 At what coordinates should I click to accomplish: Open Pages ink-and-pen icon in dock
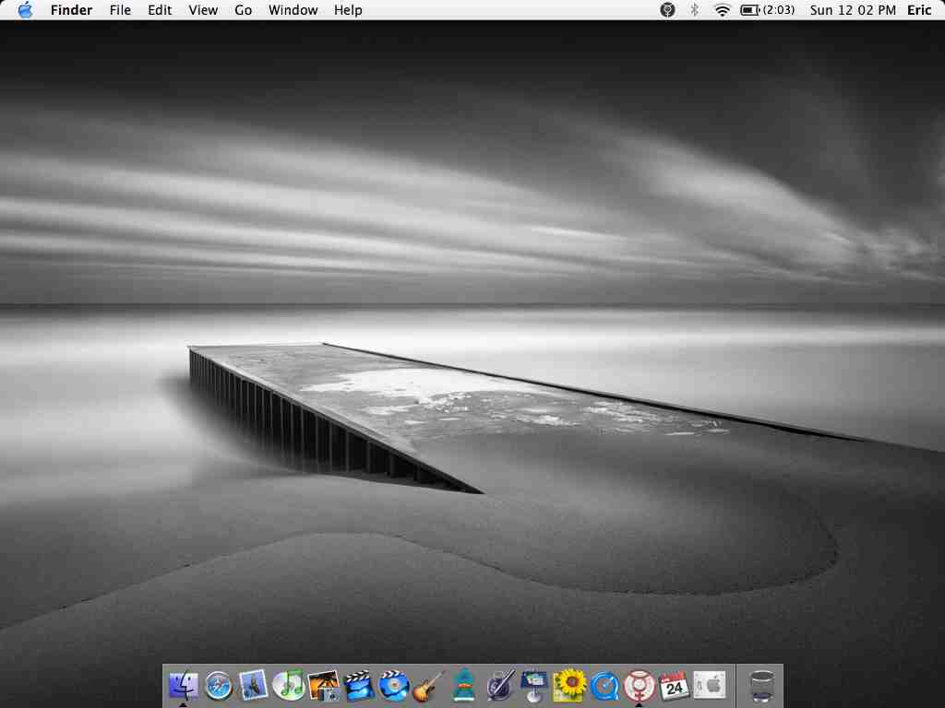click(499, 685)
